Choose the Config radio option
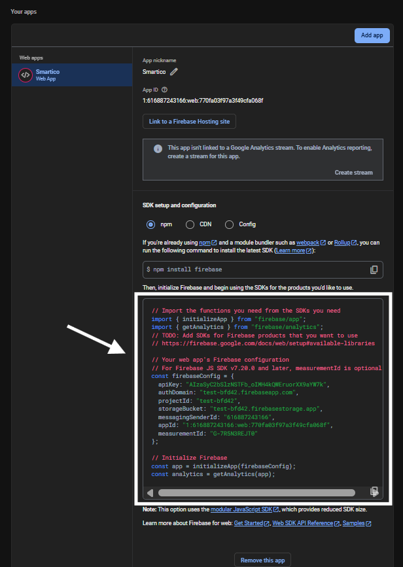403x567 pixels. pyautogui.click(x=229, y=224)
